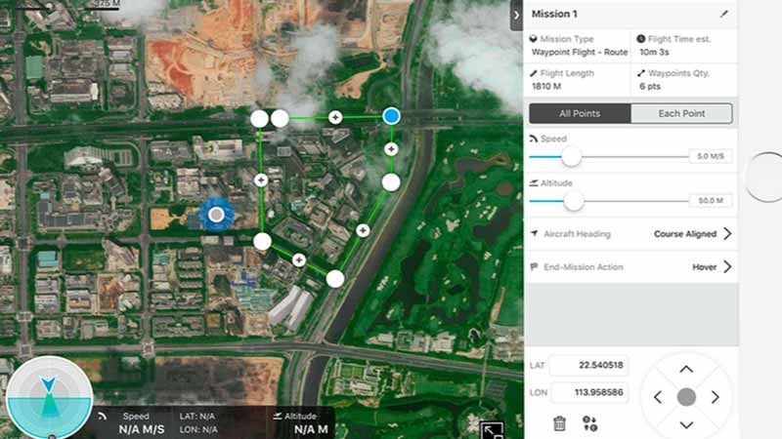782x439 pixels.
Task: Click the expand map icon at bottom
Action: [493, 428]
